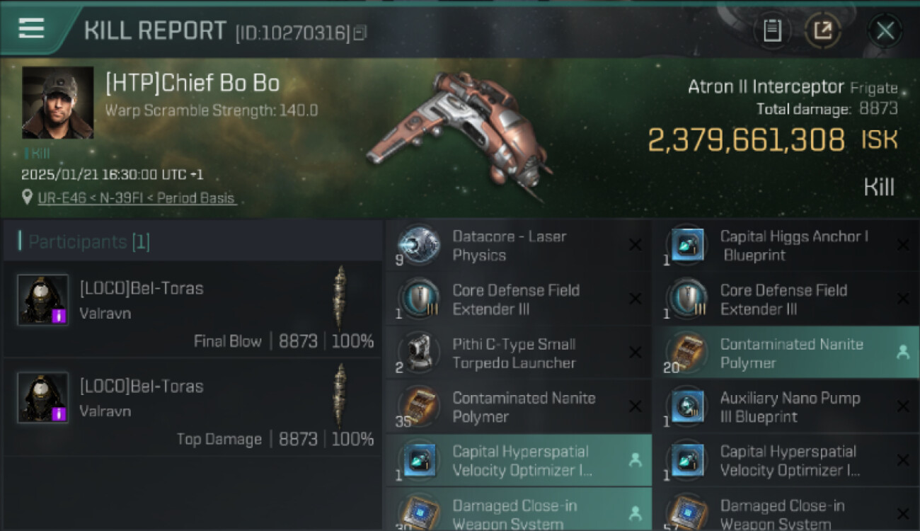
Task: Open the hamburger menu
Action: (31, 28)
